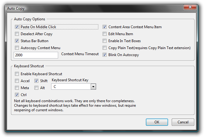Image resolution: width=204 pixels, height=137 pixels.
Task: Click OK to save settings
Action: tap(157, 122)
